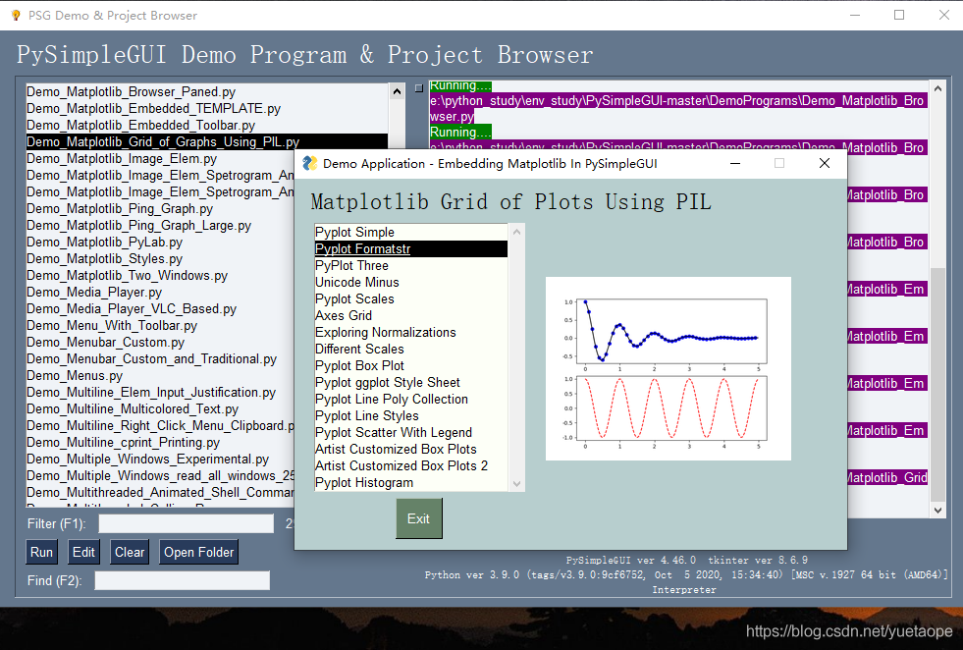Select Demo_Matplotlib_Ping_Graph.py
Screen dimensions: 963x650
(x=160, y=208)
